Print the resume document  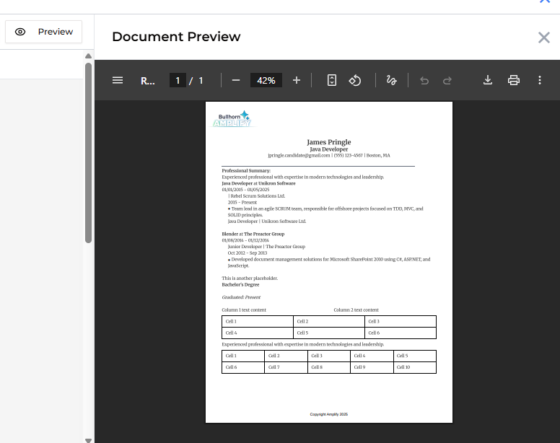pos(514,80)
